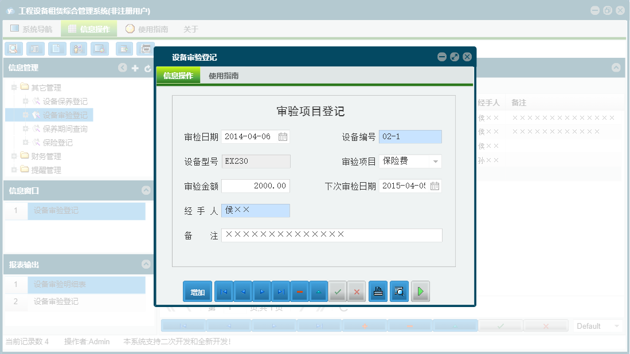
Task: Jump to the first record
Action: pos(224,291)
